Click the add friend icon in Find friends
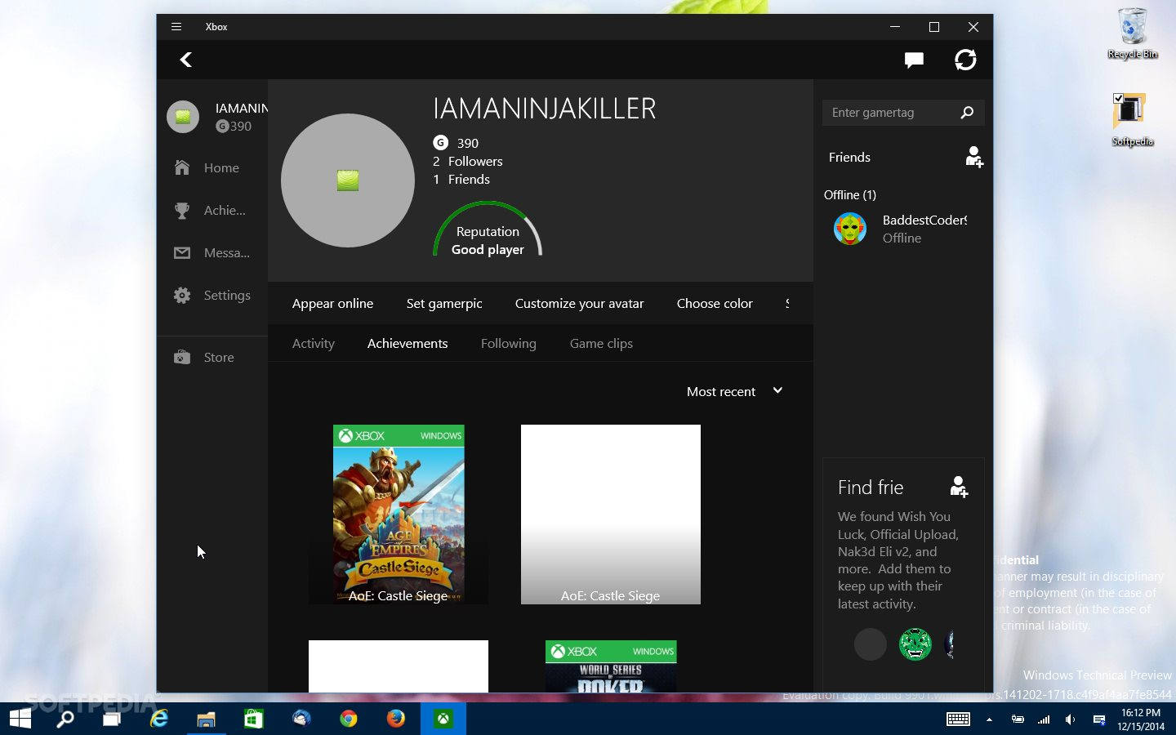 click(959, 487)
